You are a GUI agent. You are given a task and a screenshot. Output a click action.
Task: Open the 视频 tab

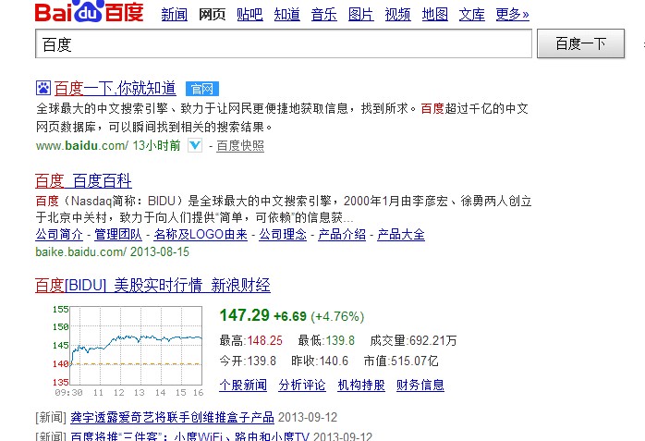coord(397,15)
